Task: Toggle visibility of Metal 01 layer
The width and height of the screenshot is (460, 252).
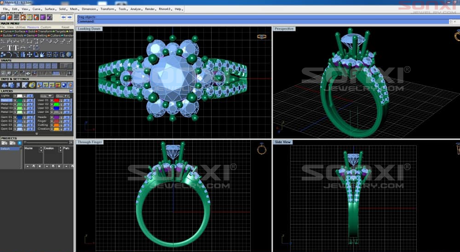Action: tap(30, 100)
